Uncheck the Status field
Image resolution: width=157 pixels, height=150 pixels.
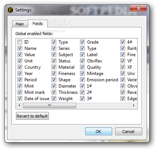(x=54, y=61)
